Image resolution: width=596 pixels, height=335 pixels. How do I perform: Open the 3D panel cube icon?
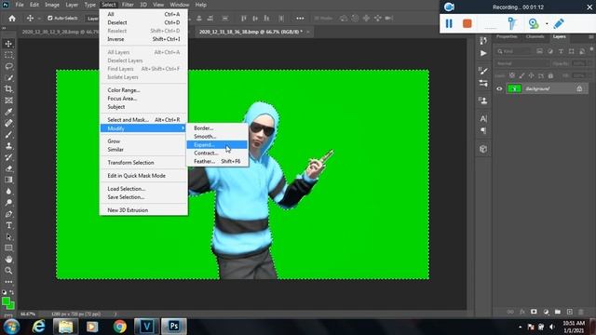(x=483, y=149)
